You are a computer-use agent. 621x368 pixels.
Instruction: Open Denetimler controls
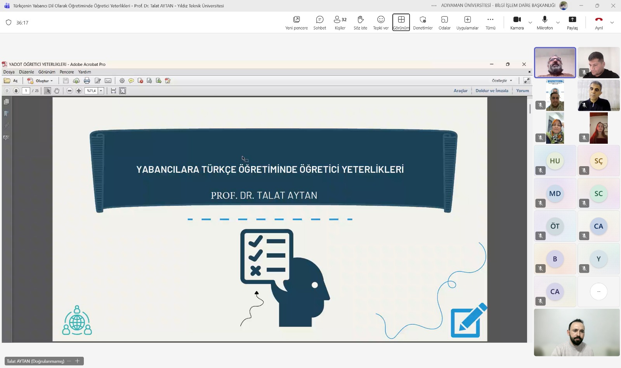pyautogui.click(x=423, y=22)
